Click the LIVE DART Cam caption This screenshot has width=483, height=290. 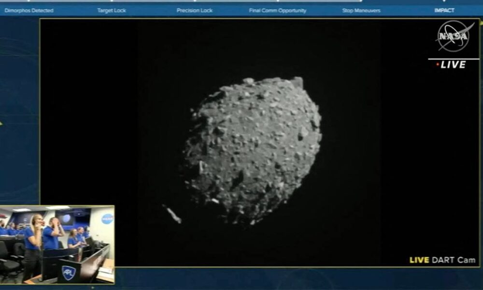tap(442, 260)
